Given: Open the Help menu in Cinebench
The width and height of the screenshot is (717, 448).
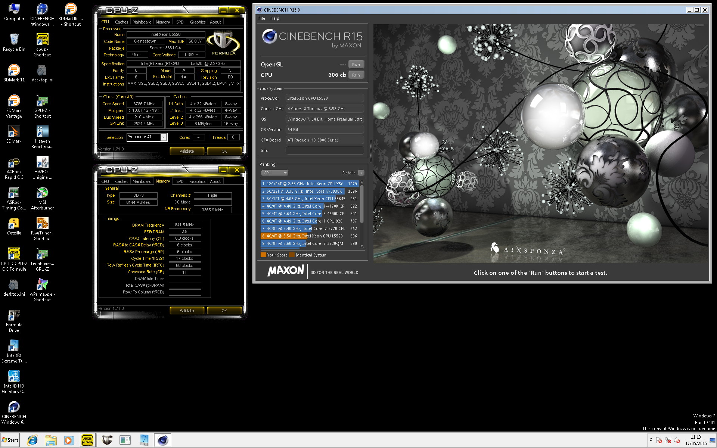Looking at the screenshot, I should click(x=274, y=18).
